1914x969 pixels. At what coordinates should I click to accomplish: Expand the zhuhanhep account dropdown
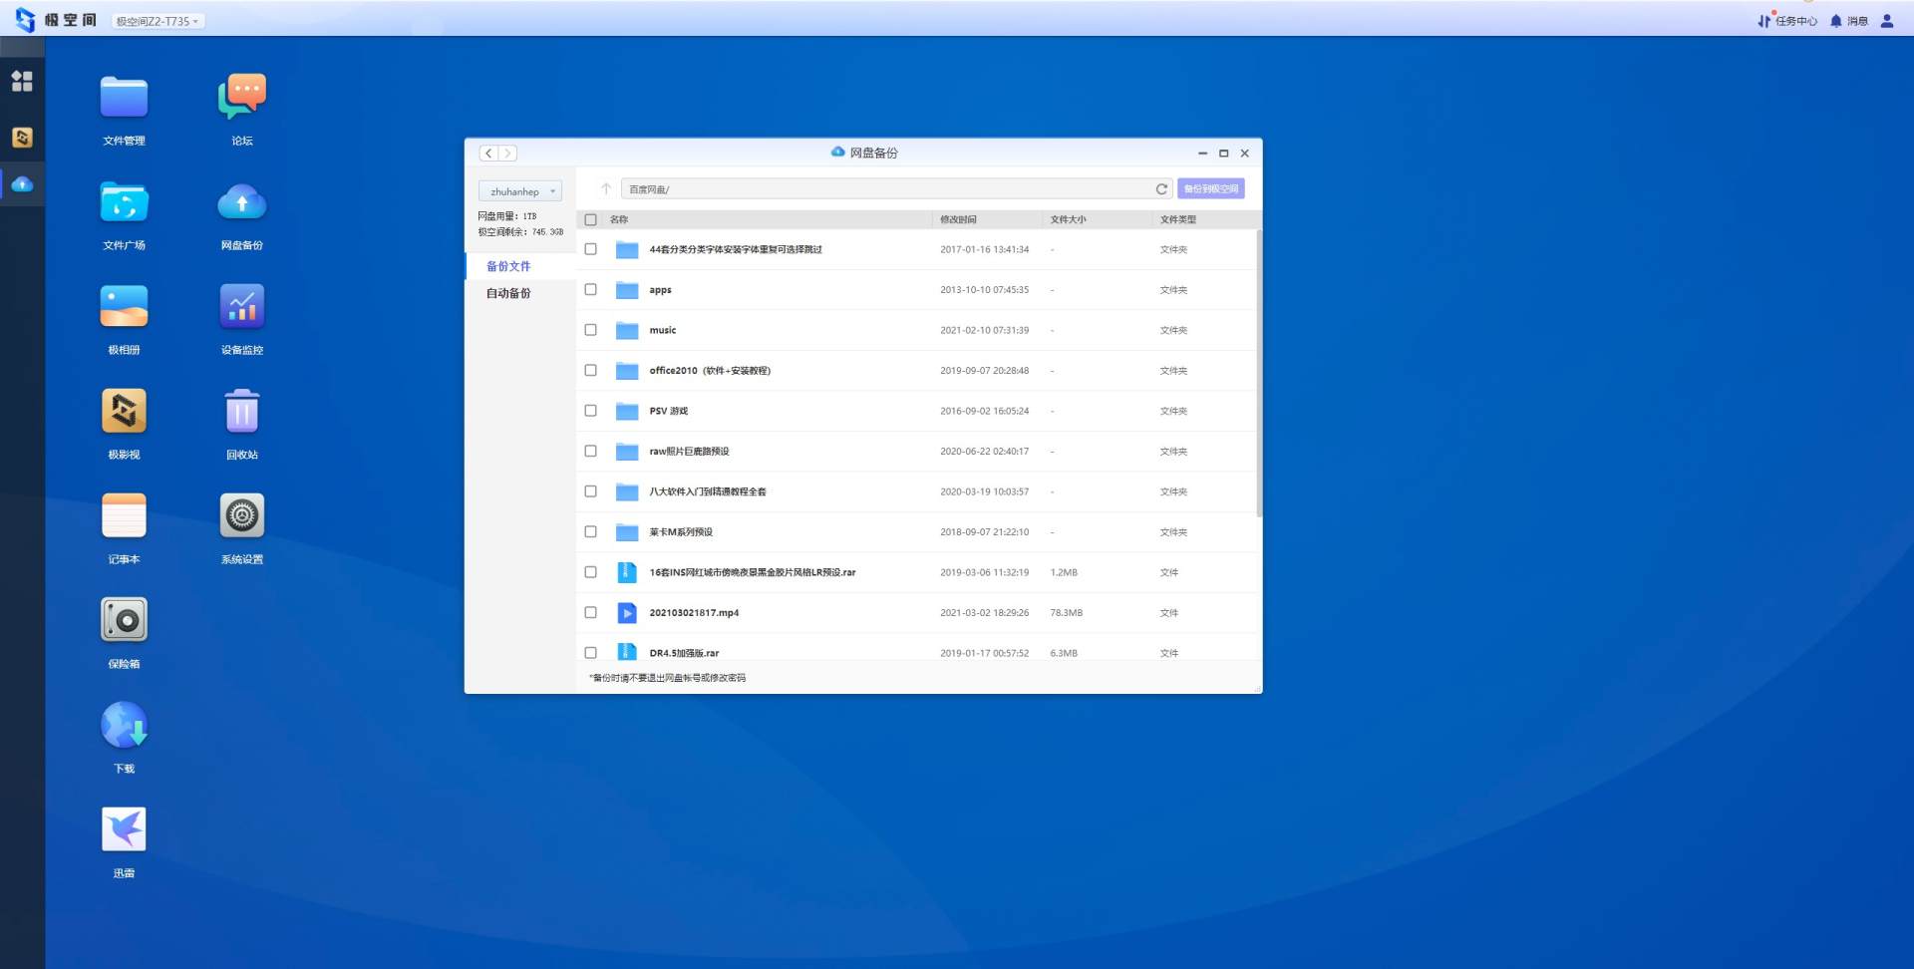click(x=520, y=191)
